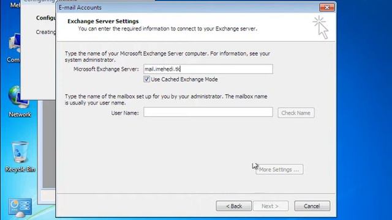Go back with the Back button
This screenshot has height=220, width=392.
[234, 206]
